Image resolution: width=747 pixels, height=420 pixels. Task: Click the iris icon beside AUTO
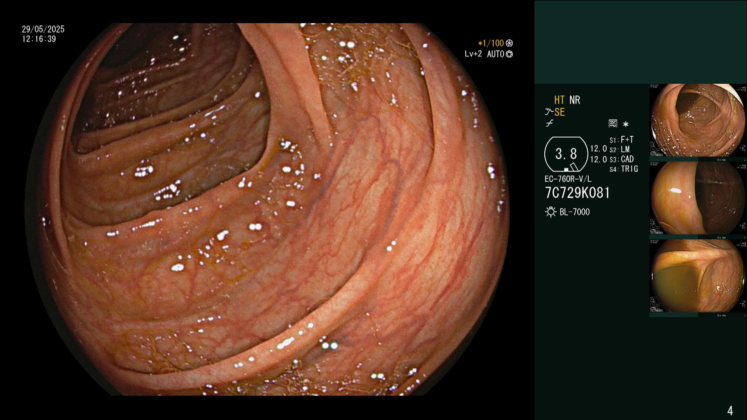point(509,54)
